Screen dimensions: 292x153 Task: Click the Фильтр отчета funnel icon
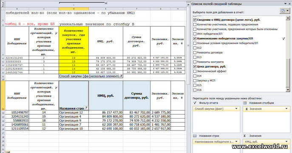pyautogui.click(x=195, y=103)
